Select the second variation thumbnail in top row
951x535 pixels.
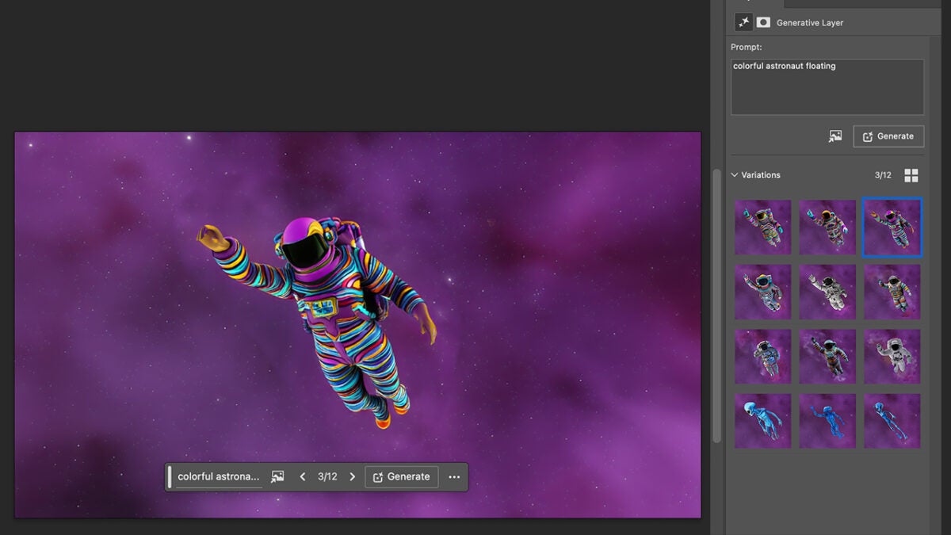[827, 227]
